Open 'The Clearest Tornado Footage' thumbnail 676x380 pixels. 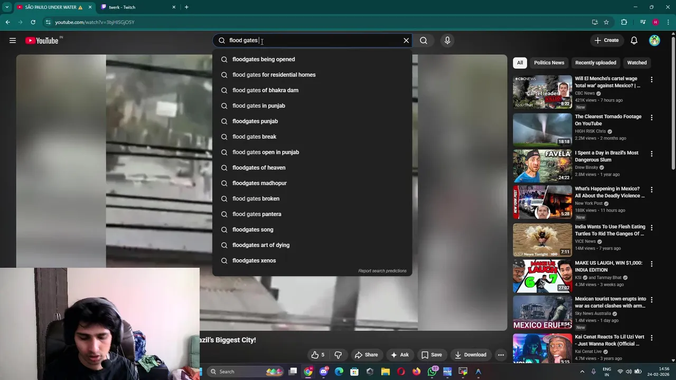542,129
